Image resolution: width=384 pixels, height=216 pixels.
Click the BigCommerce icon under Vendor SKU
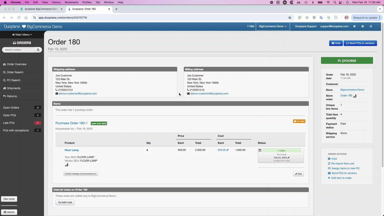[66, 165]
